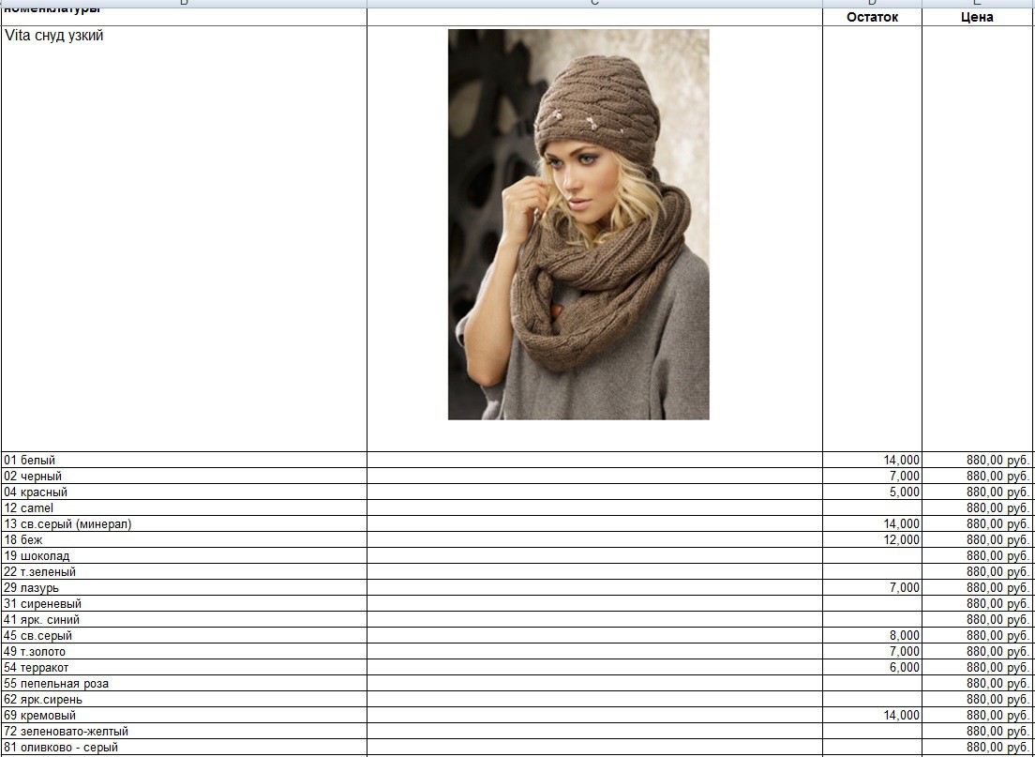Click the 880,00 руб. price for 31 сиреневый

[x=977, y=603]
